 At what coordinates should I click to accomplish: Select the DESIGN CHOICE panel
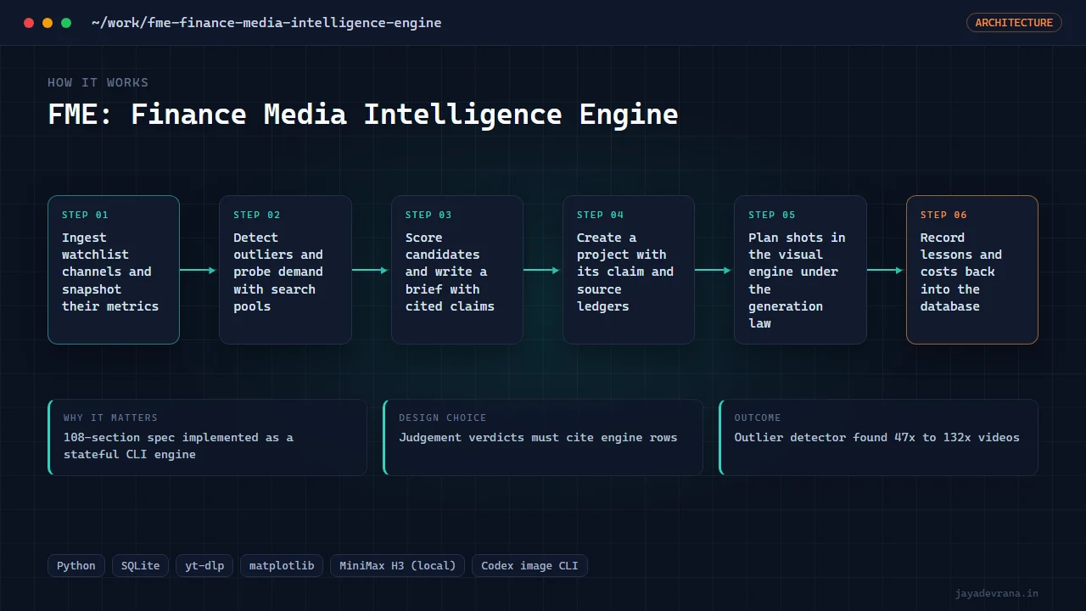543,437
